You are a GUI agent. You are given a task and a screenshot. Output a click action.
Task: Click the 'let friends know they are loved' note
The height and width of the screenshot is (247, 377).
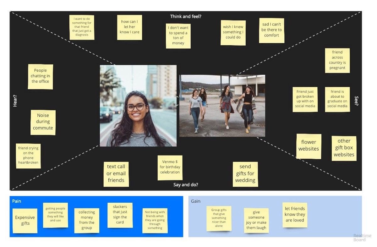point(295,214)
